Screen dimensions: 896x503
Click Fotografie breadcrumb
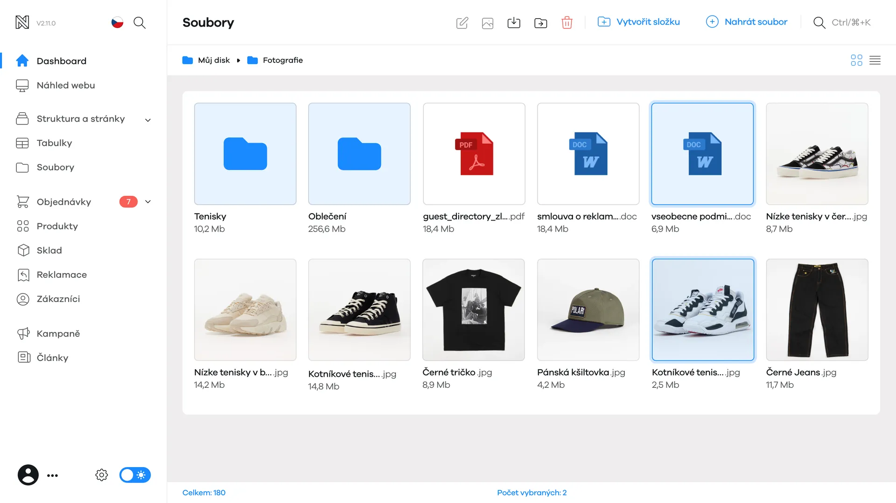(x=275, y=60)
